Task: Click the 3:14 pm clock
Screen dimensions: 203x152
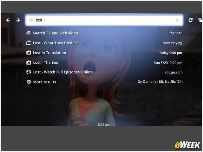Action: point(104,124)
